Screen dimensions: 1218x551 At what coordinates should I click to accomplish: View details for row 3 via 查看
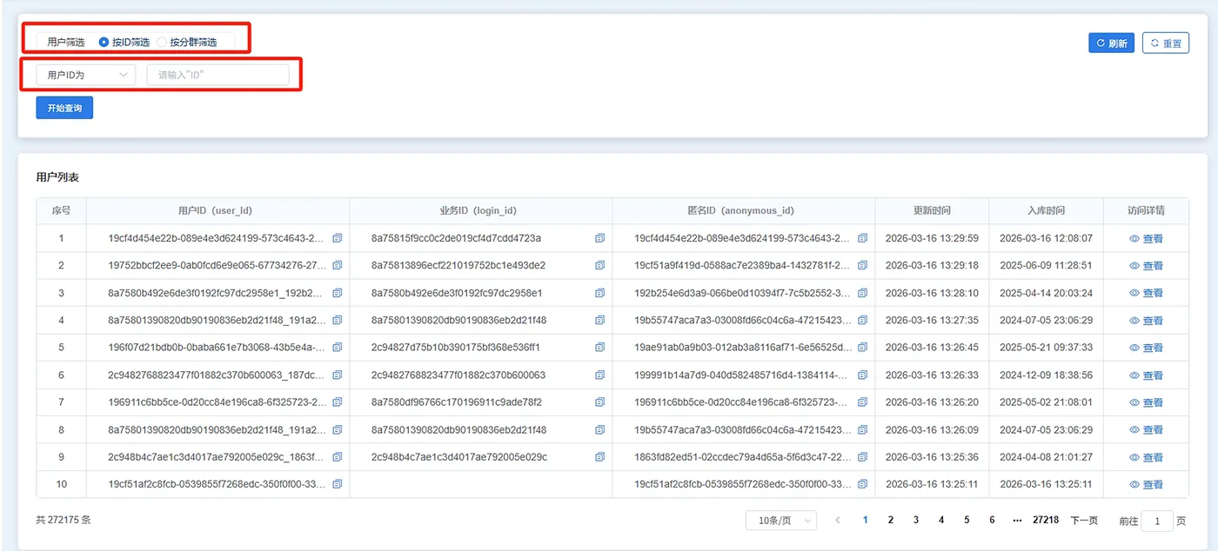click(1146, 294)
